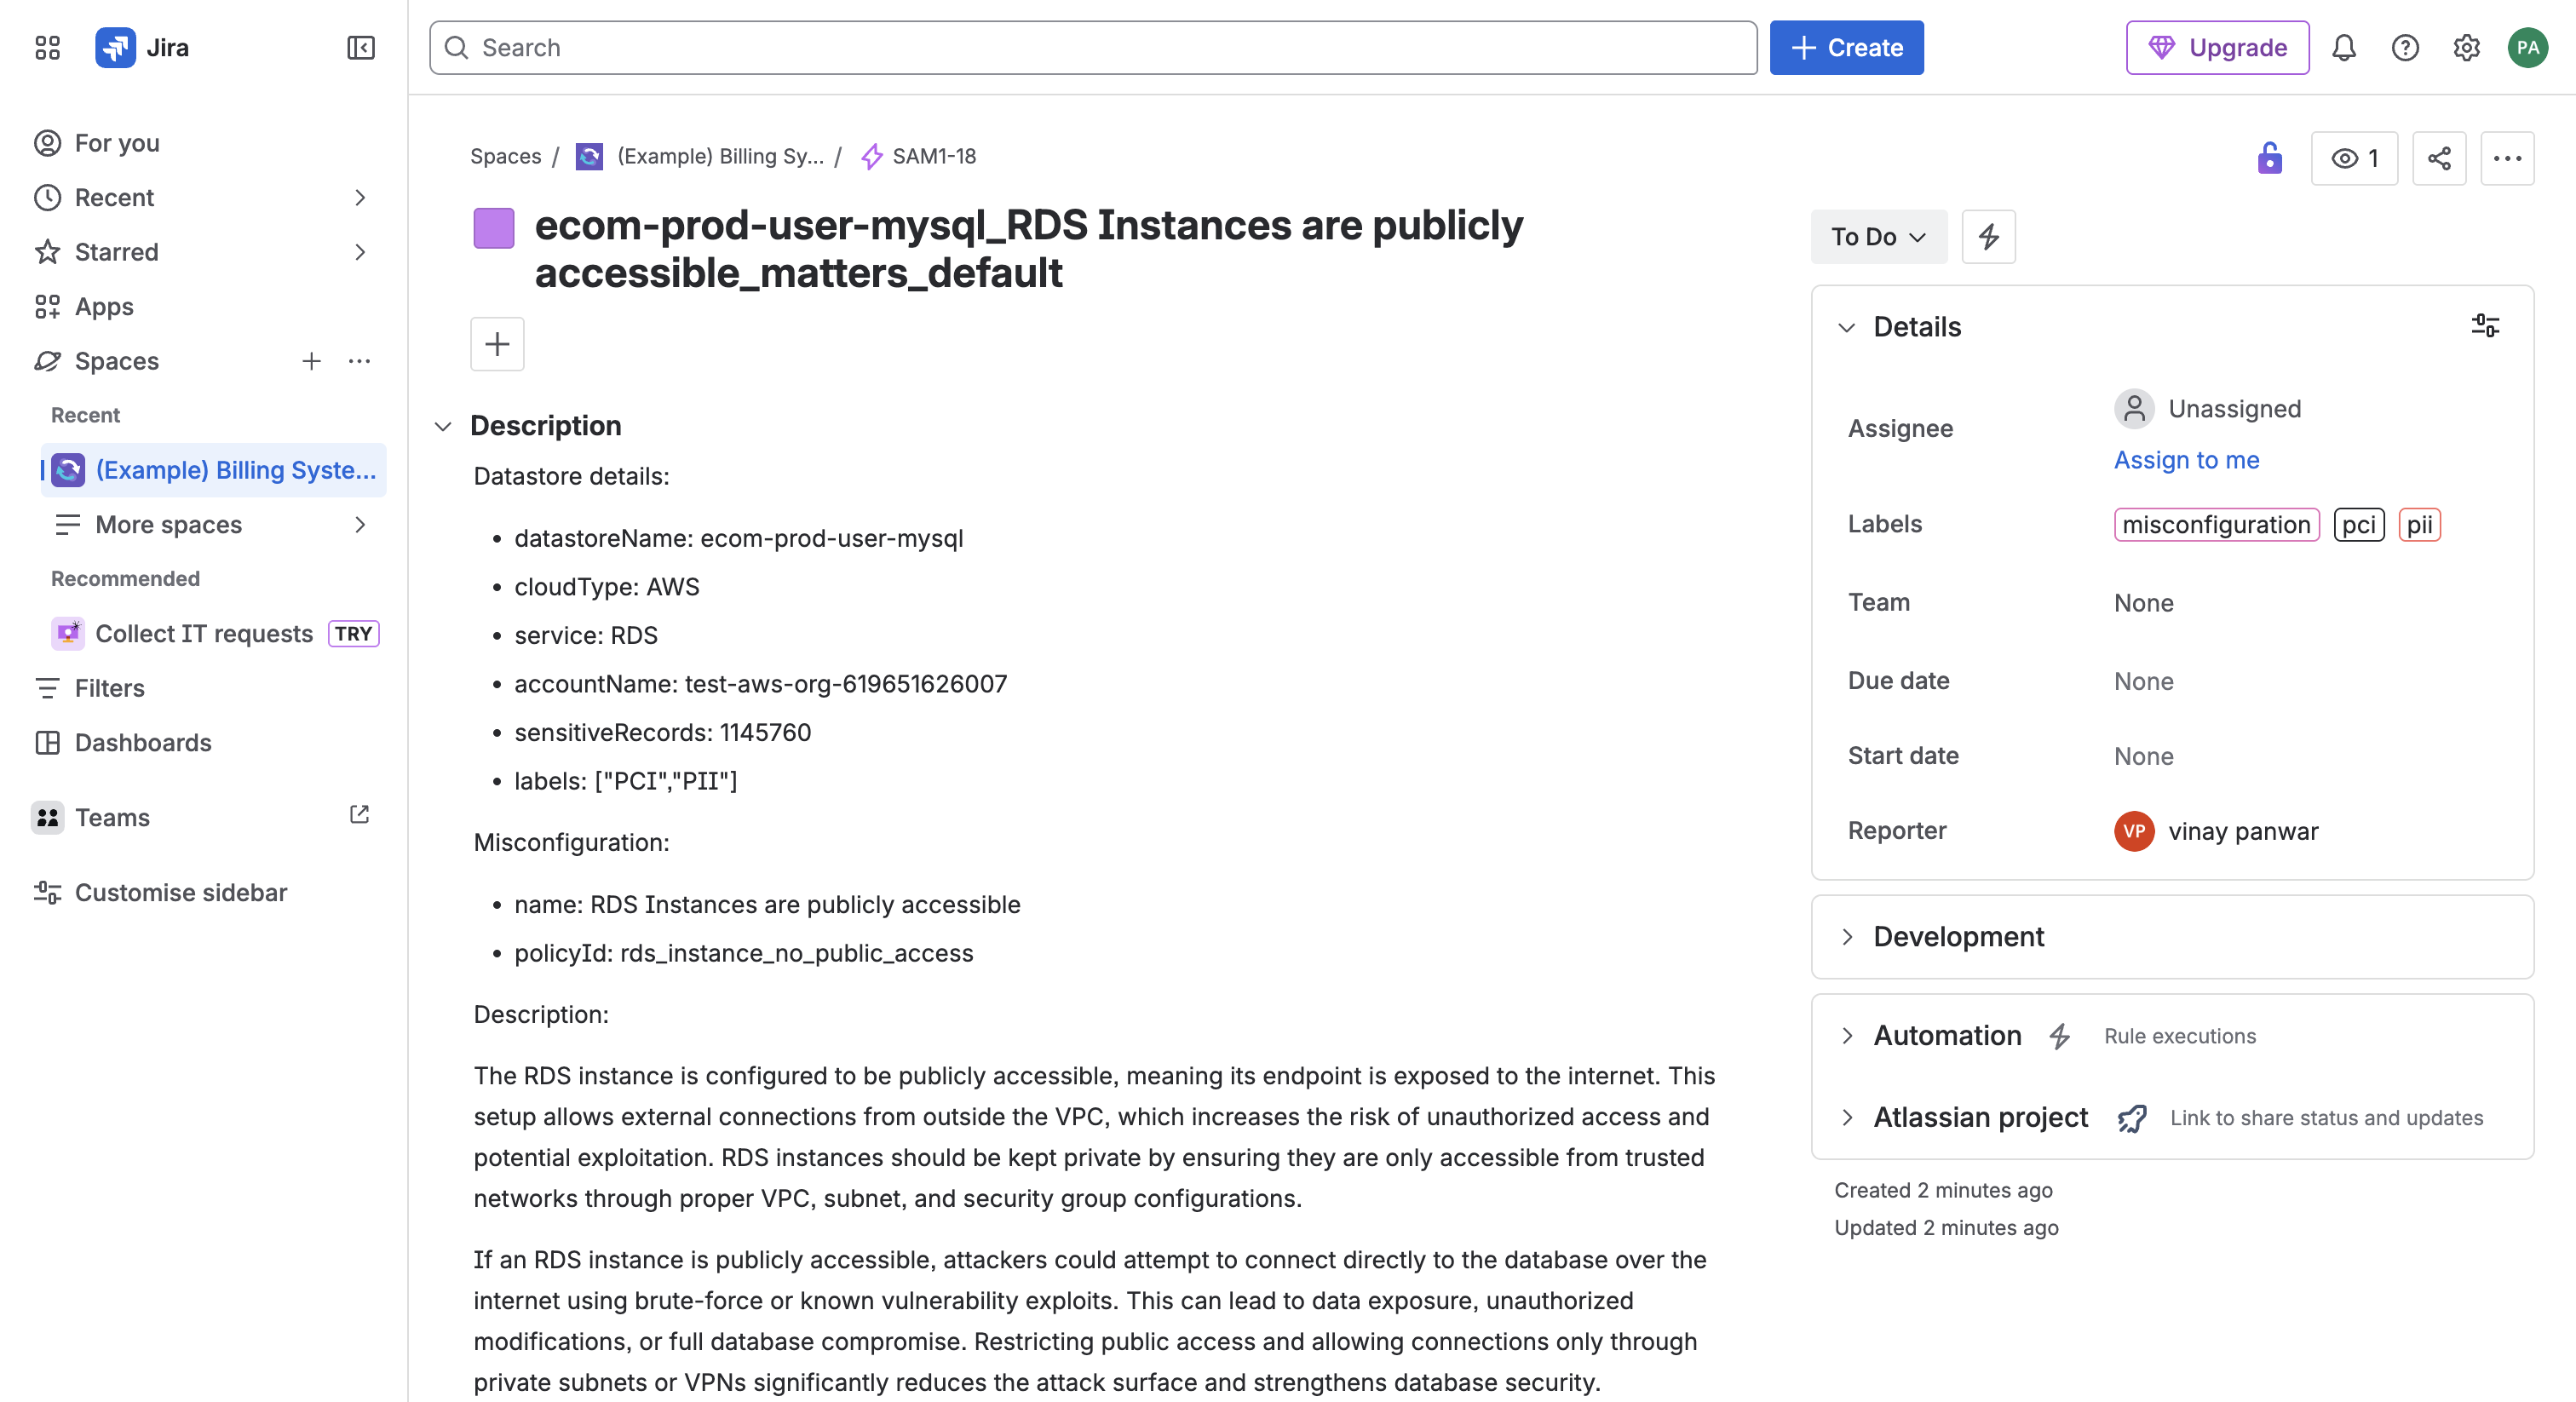2576x1402 pixels.
Task: Click the purple issue type color square
Action: 493,228
